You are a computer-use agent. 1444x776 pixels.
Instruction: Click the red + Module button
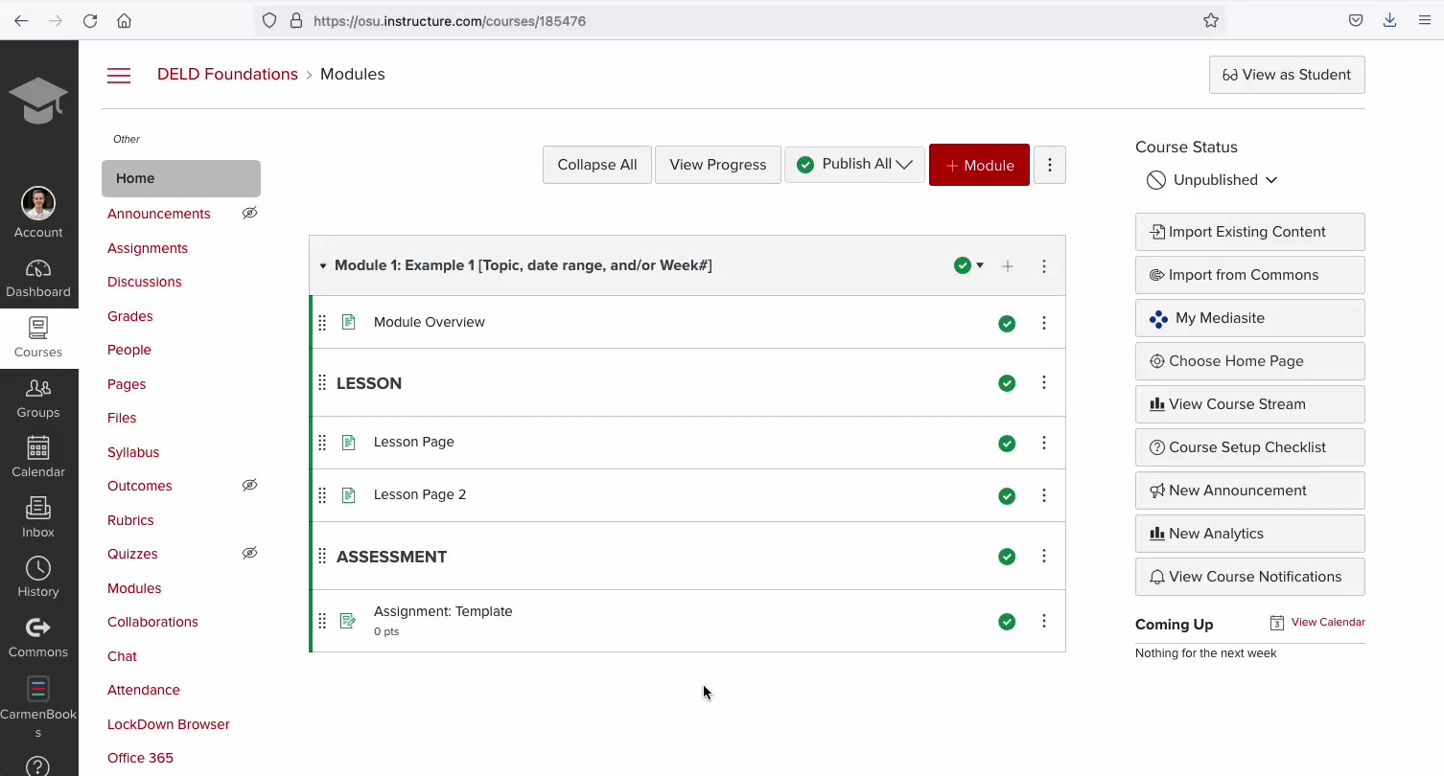coord(979,165)
